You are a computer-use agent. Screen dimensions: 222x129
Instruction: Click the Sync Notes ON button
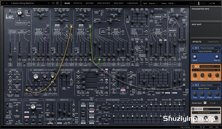tap(83, 123)
